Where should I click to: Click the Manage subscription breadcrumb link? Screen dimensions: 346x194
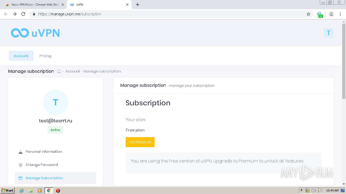102,71
